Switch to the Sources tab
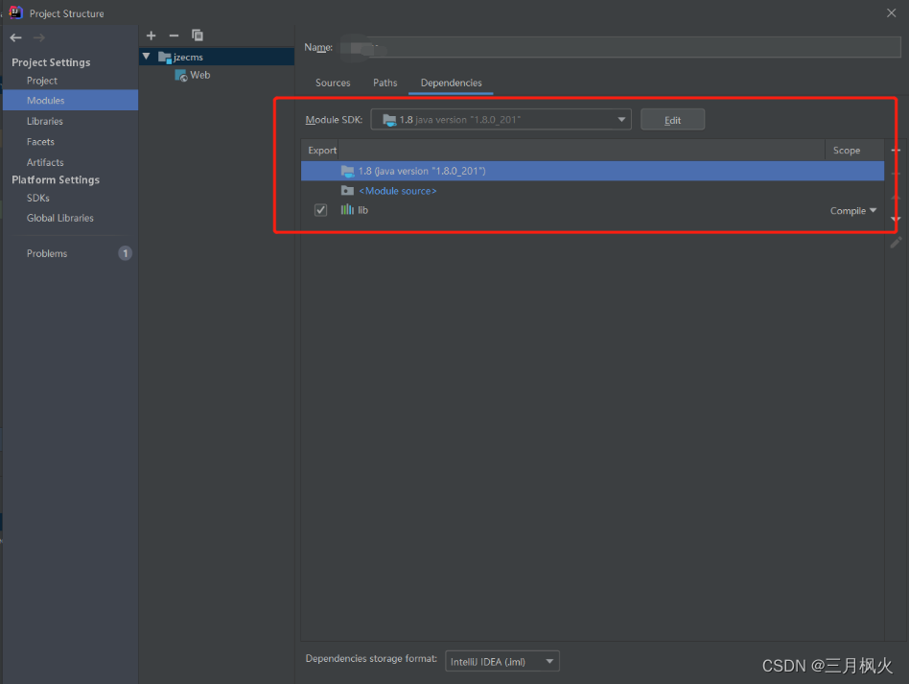 (x=333, y=83)
